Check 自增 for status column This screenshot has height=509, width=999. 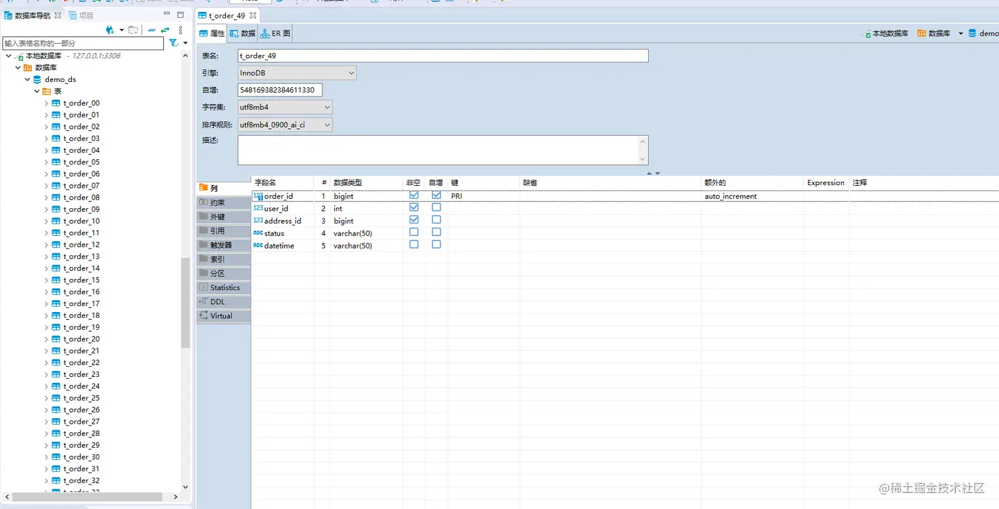coord(437,232)
